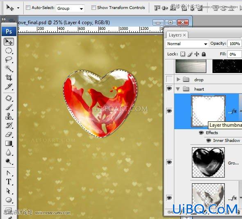Select the Lasso tool
Screen dimensions: 242x219
[9, 59]
